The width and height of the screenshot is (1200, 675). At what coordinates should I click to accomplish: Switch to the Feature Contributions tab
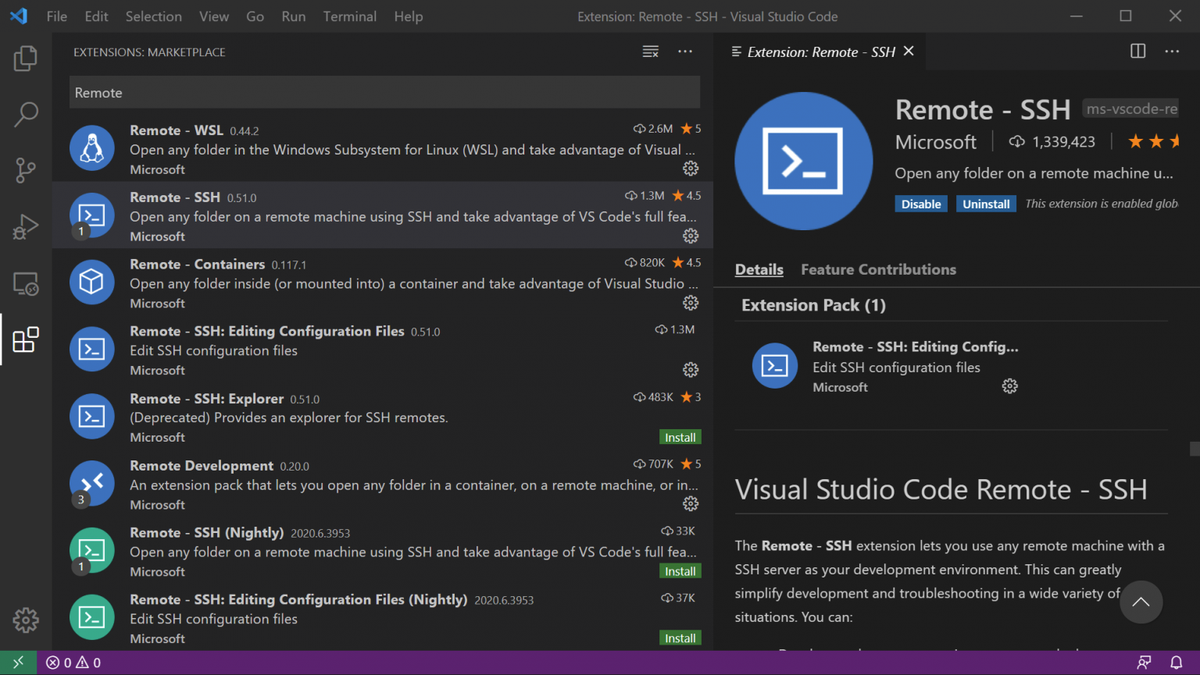coord(879,269)
